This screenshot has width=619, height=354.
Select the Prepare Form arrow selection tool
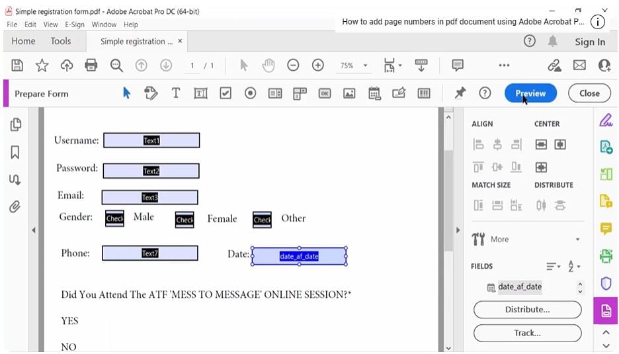[x=126, y=93]
